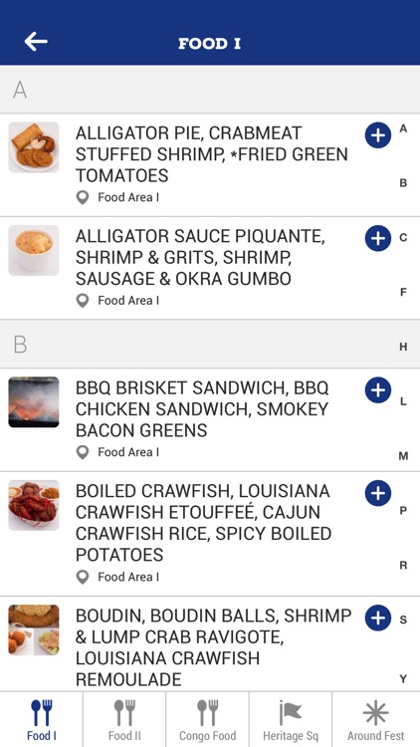Image resolution: width=420 pixels, height=747 pixels.
Task: Add BBQ Brisket Sandwich with plus icon
Action: tap(378, 390)
